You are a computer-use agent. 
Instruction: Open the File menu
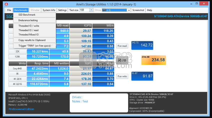9,10
